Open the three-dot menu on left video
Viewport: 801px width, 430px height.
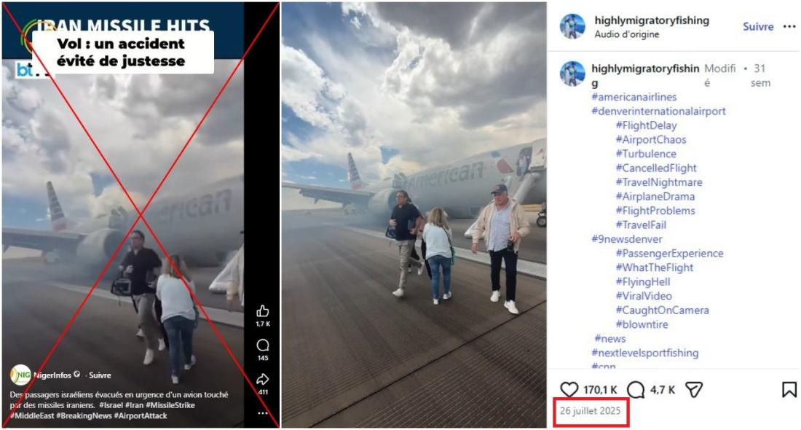263,413
